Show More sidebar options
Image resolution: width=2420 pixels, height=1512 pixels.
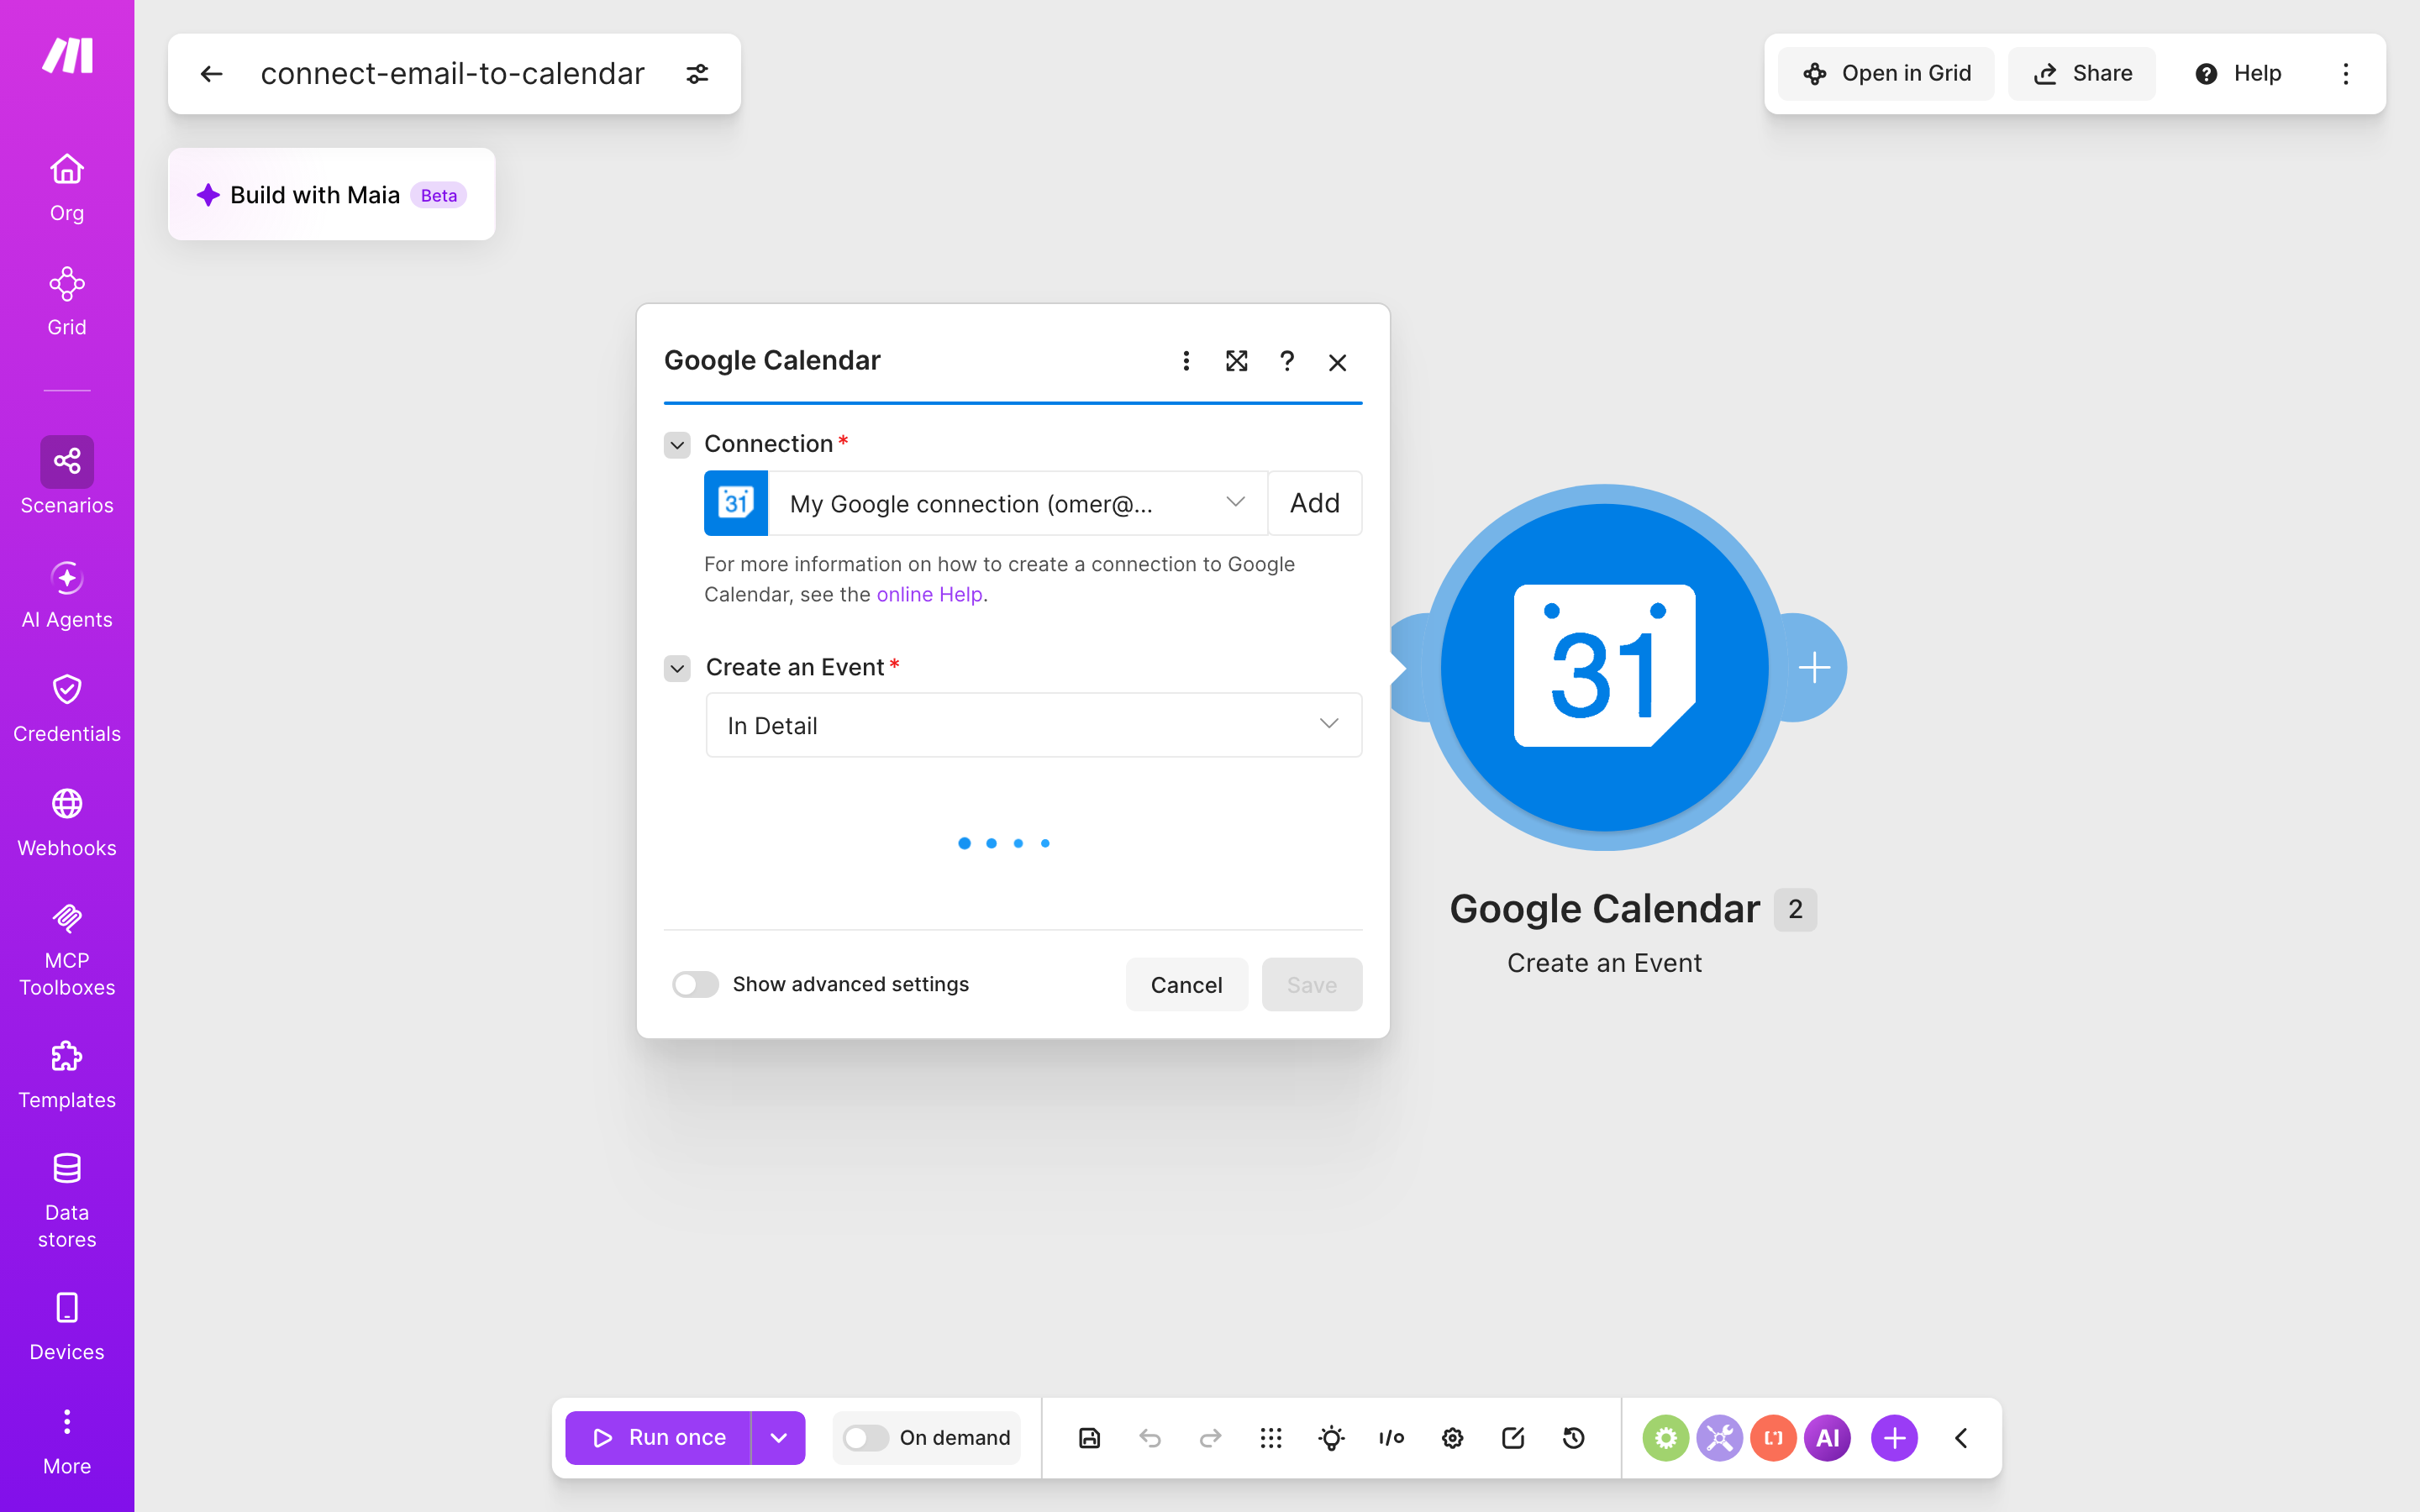(x=67, y=1441)
